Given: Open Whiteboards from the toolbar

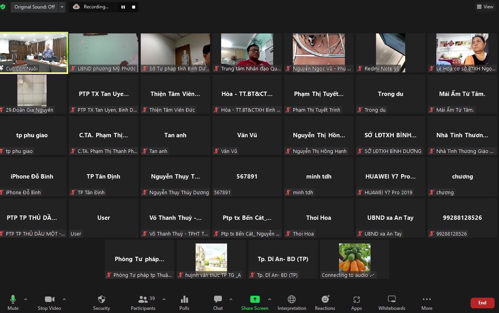Looking at the screenshot, I should point(391,300).
